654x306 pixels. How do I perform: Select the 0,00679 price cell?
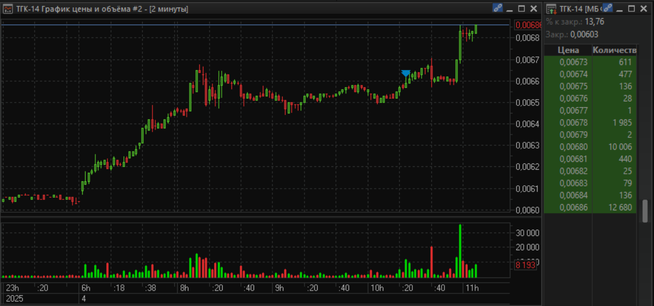[568, 135]
